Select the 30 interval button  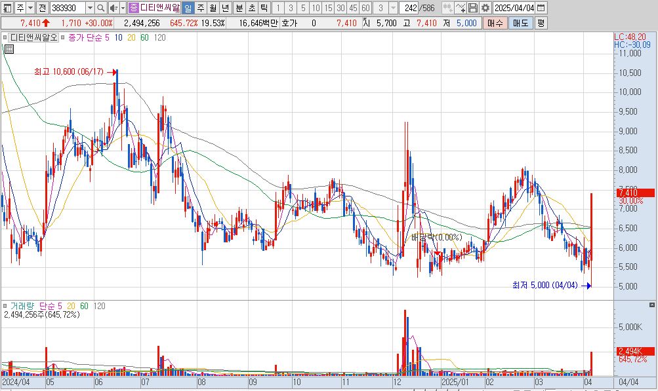point(340,8)
